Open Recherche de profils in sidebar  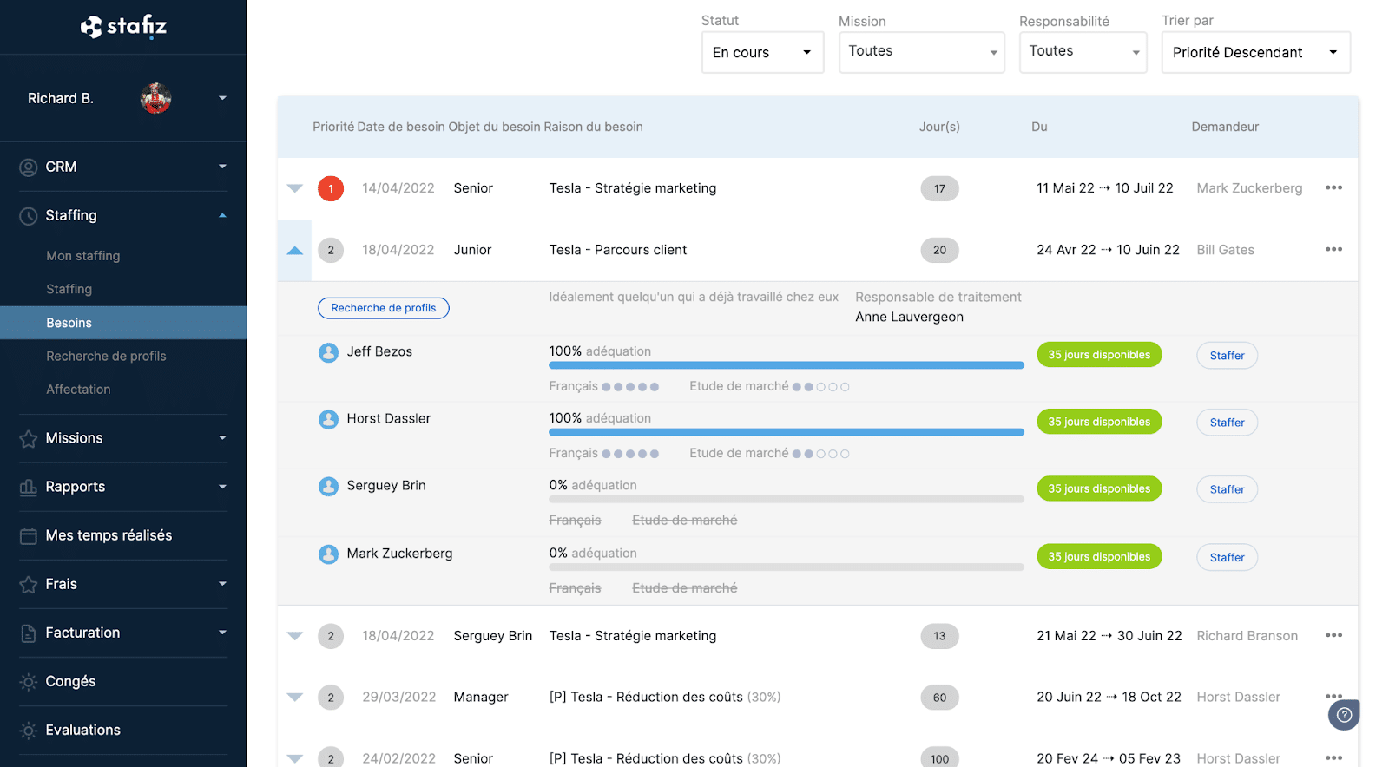(x=106, y=356)
